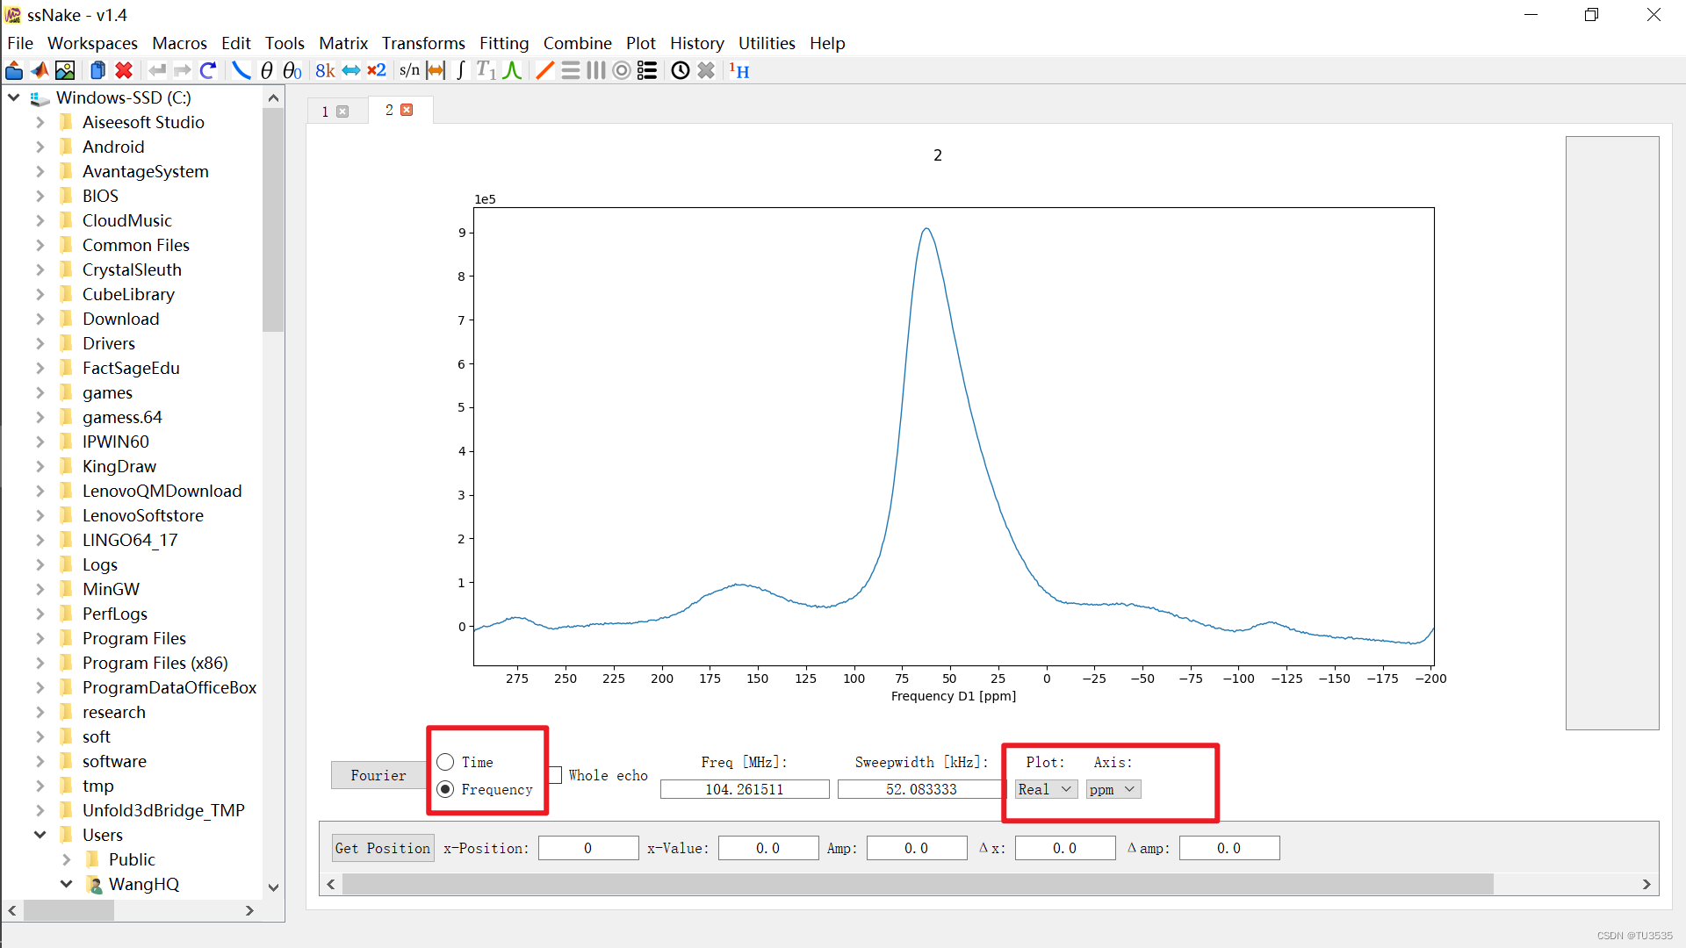
Task: Click the red X delete workspace icon
Action: tap(124, 71)
